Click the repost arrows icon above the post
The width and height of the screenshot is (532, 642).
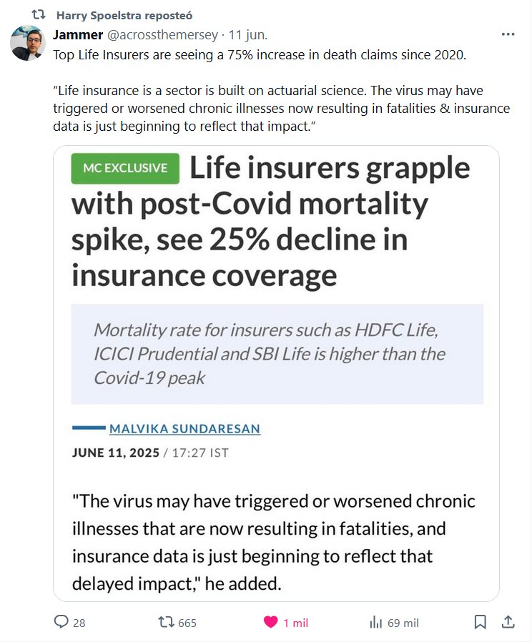pyautogui.click(x=39, y=15)
